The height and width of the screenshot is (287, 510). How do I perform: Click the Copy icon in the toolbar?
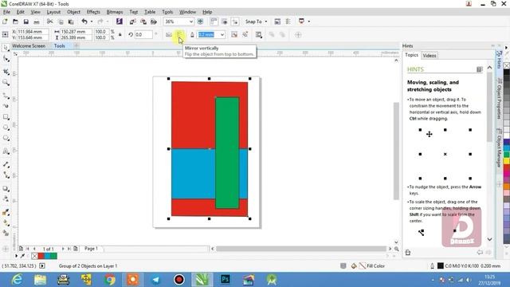[61, 22]
